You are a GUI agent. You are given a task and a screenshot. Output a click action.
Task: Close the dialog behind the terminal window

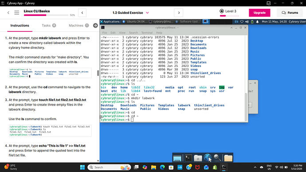(255, 83)
